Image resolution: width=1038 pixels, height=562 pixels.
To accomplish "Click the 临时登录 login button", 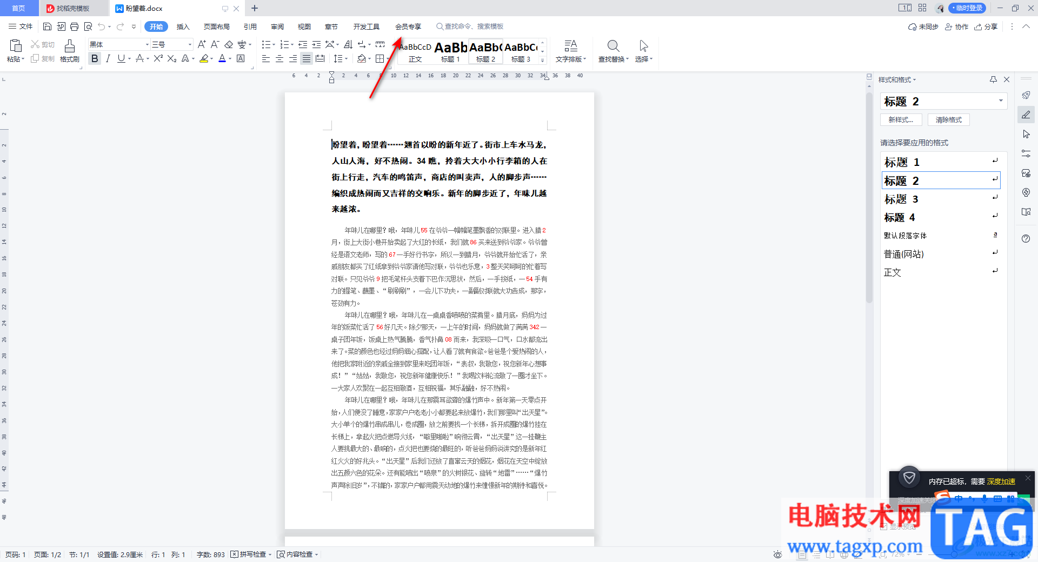I will (x=967, y=8).
